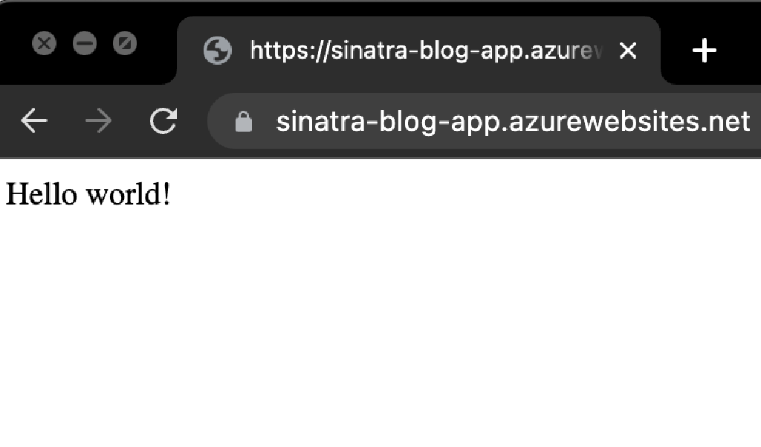Click the lock to check the site certificate
761x447 pixels.
(243, 121)
